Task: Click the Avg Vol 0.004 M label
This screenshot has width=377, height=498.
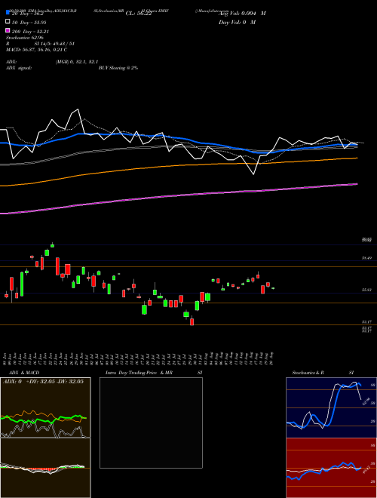Action: pyautogui.click(x=242, y=14)
